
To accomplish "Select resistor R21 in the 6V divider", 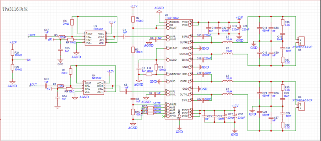I will tap(12, 53).
